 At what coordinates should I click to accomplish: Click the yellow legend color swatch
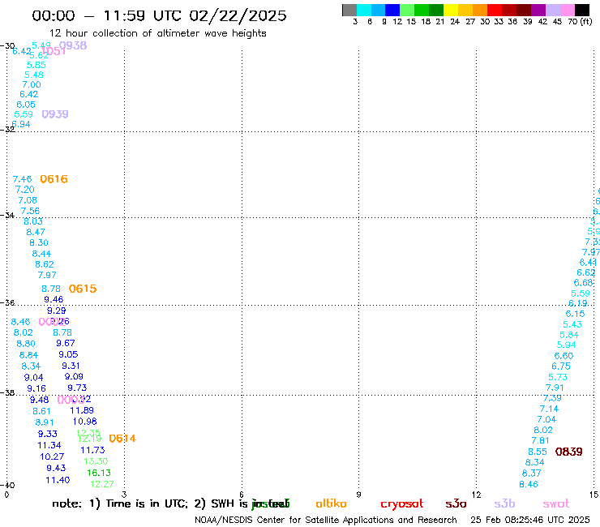click(x=451, y=11)
